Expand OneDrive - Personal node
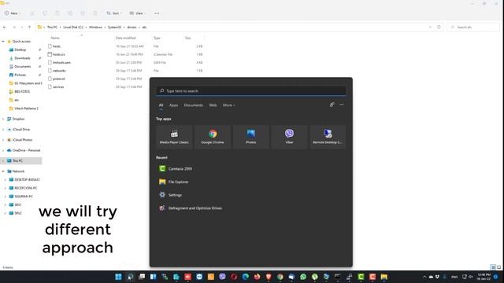504x283 pixels. (3, 150)
